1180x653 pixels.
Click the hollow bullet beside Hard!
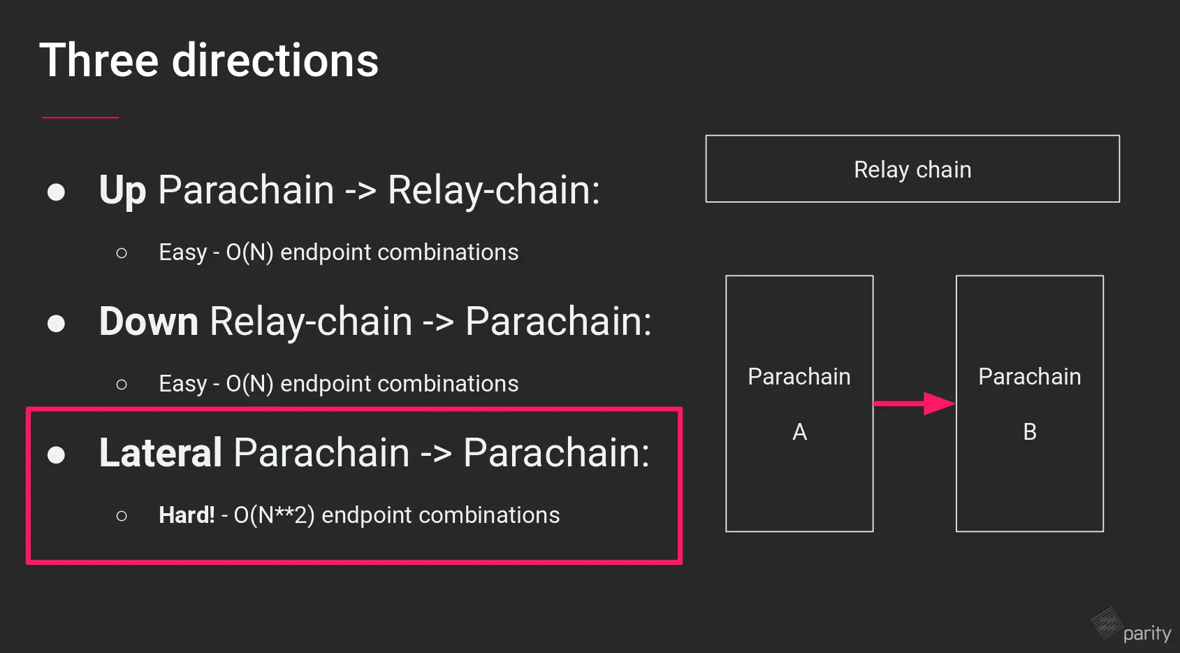point(122,516)
